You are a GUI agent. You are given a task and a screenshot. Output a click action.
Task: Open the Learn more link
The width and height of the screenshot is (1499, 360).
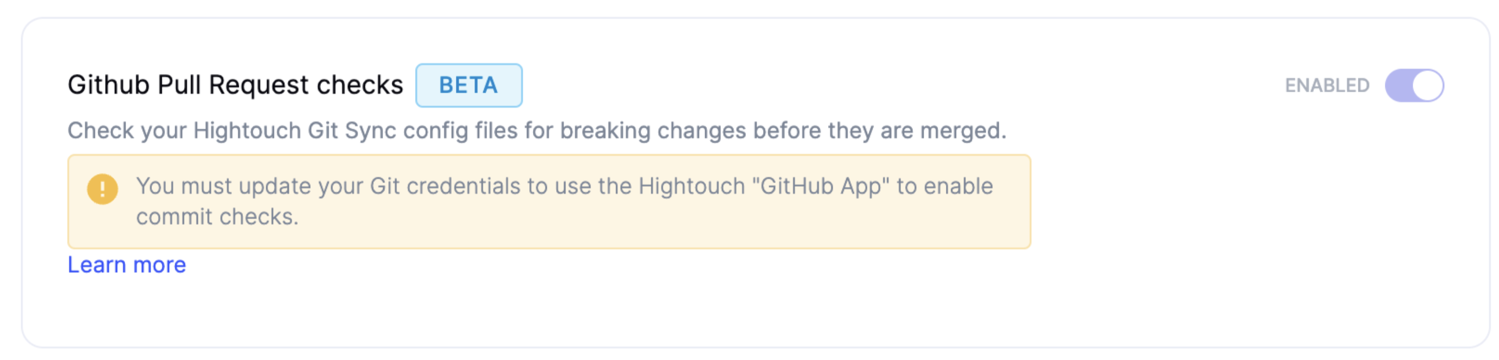click(127, 265)
